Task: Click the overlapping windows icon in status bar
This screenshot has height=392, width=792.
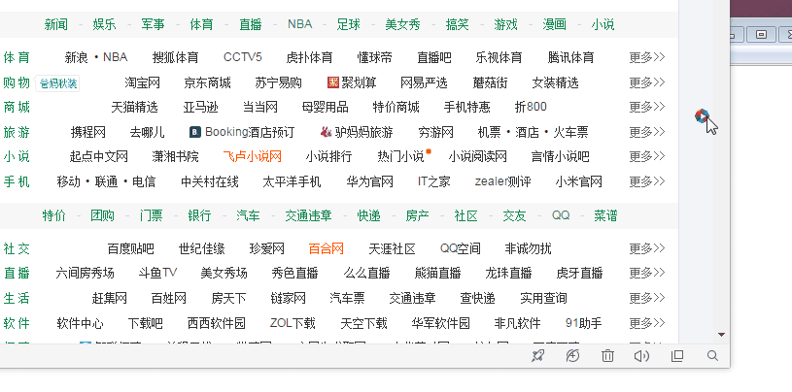Action: point(677,356)
